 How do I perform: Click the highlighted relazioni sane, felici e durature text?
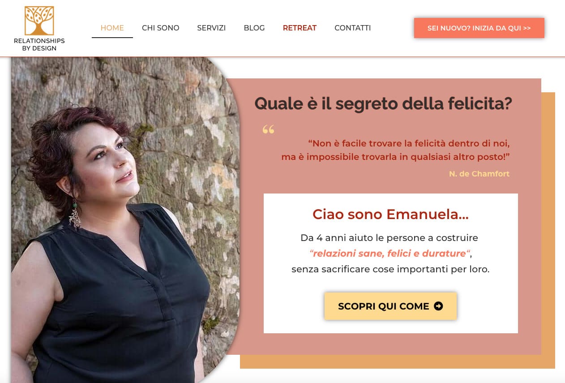tap(390, 254)
